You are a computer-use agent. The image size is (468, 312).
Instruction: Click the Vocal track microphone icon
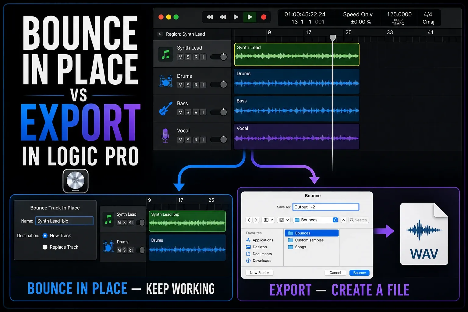165,136
